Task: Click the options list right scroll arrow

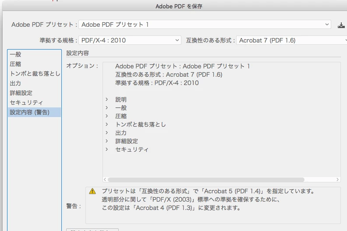Action: [x=337, y=180]
